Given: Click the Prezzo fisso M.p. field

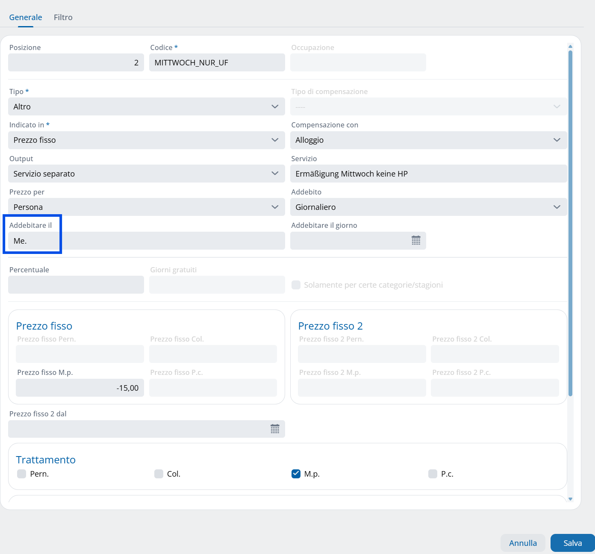Looking at the screenshot, I should point(80,388).
